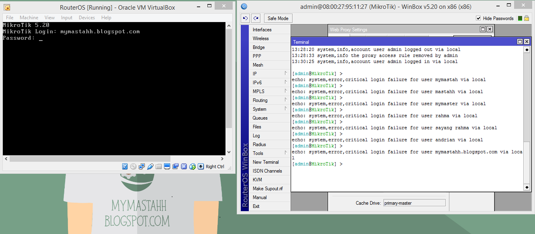Open the Devices menu in VirtualBox
Screen dimensions: 535x234
tap(87, 18)
